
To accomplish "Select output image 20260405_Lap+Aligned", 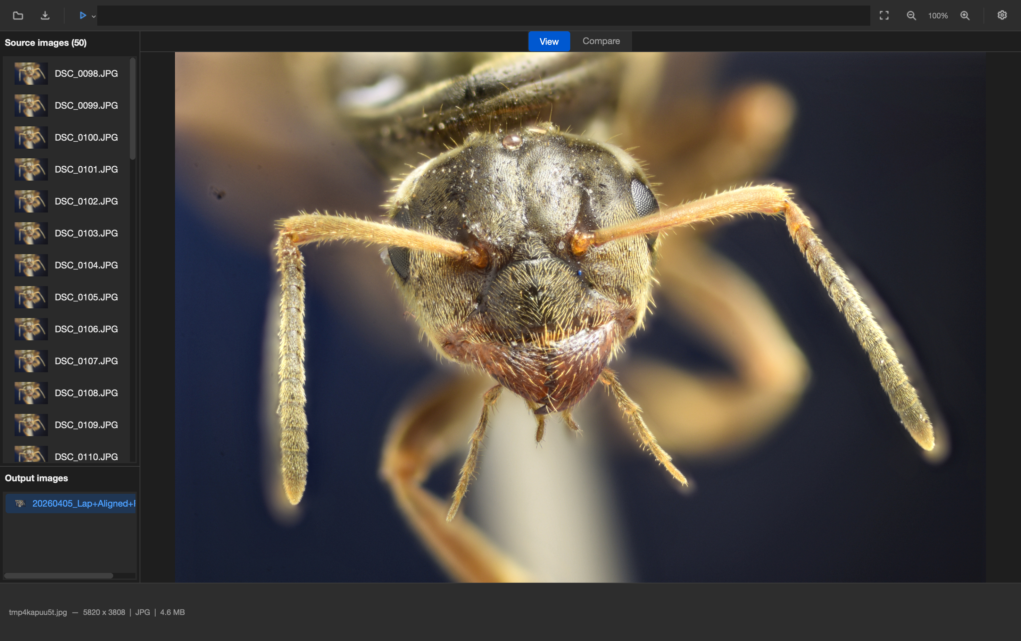I will tap(71, 503).
